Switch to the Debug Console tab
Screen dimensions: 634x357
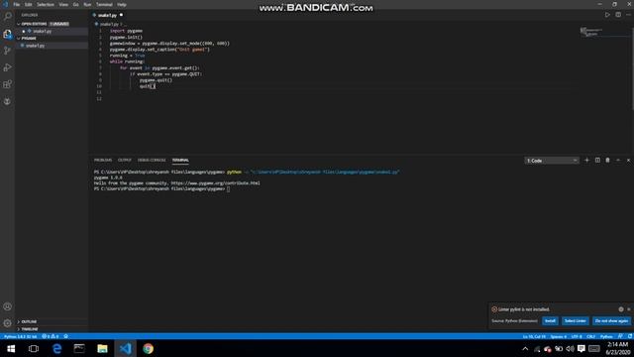(152, 161)
